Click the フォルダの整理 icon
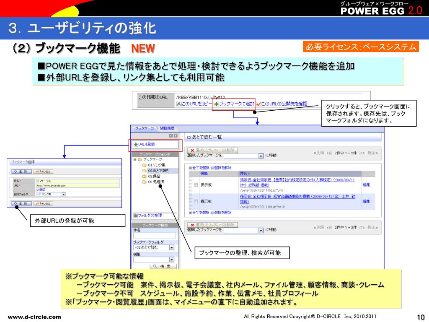429x322 pixels. pos(135,216)
